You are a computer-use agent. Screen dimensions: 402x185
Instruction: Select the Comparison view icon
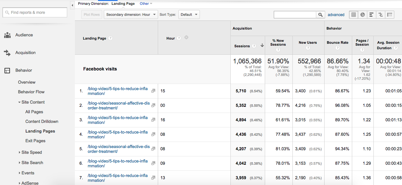coord(380,14)
